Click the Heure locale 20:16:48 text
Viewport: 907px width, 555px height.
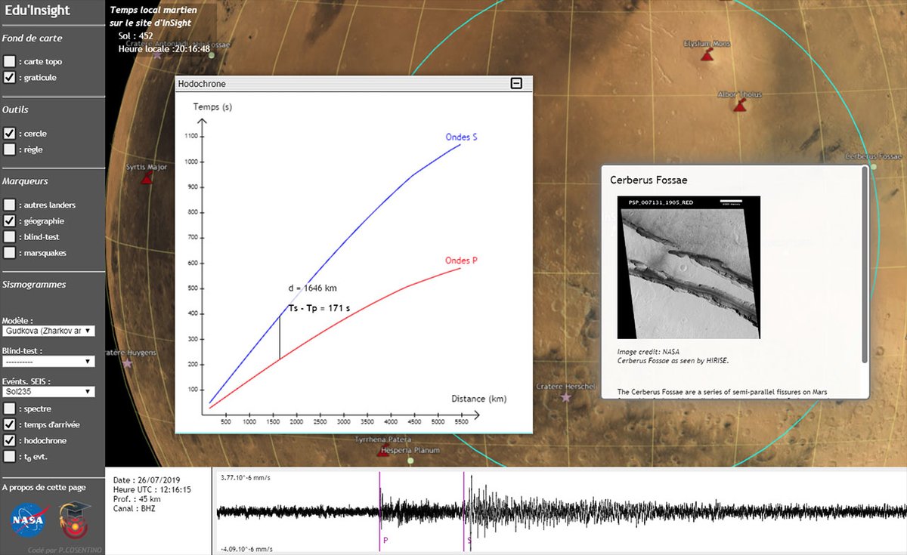(x=164, y=49)
